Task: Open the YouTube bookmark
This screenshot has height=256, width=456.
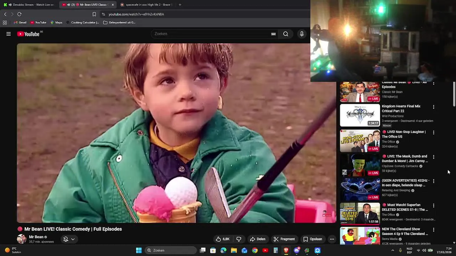Action: coord(38,22)
